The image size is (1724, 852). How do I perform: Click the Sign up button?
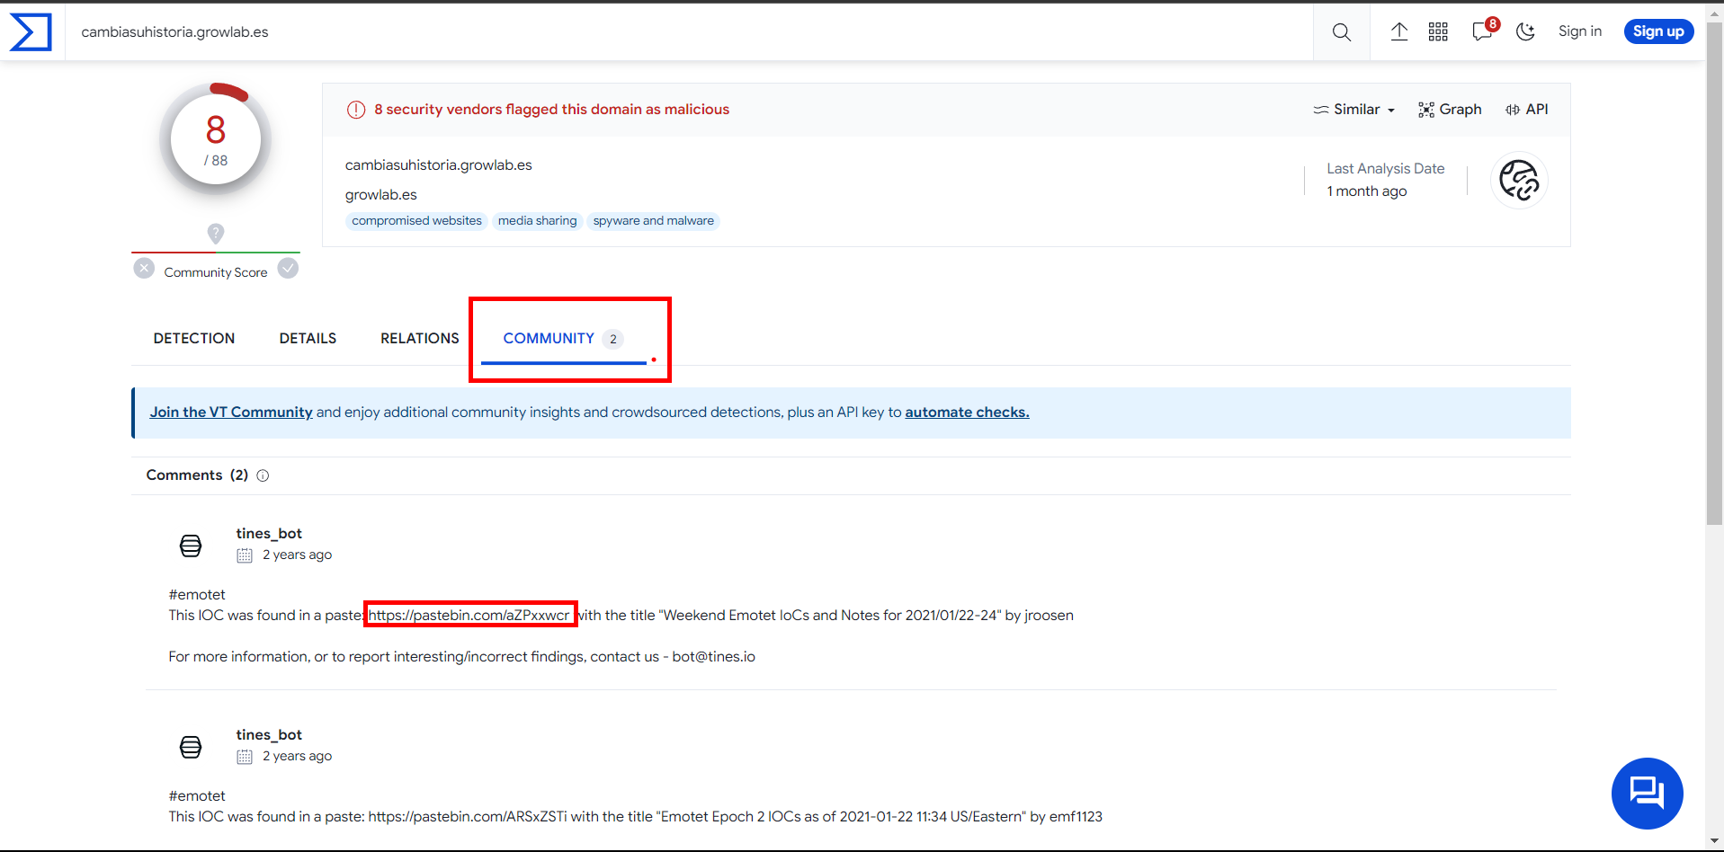click(1657, 31)
